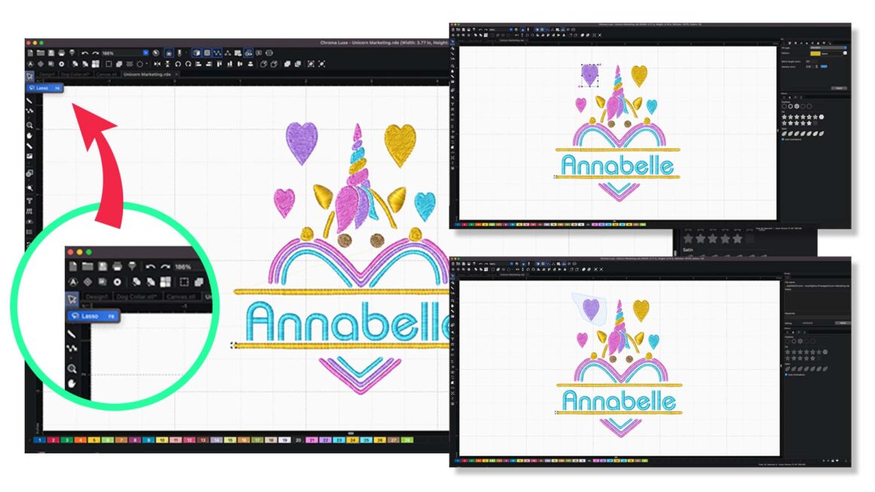The image size is (875, 492).
Task: Close the Unicorn Marketing.rde tab
Action: point(176,75)
